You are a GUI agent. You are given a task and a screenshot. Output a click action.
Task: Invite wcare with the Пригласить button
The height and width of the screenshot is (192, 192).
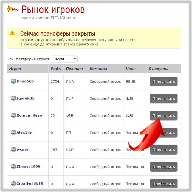(163, 150)
